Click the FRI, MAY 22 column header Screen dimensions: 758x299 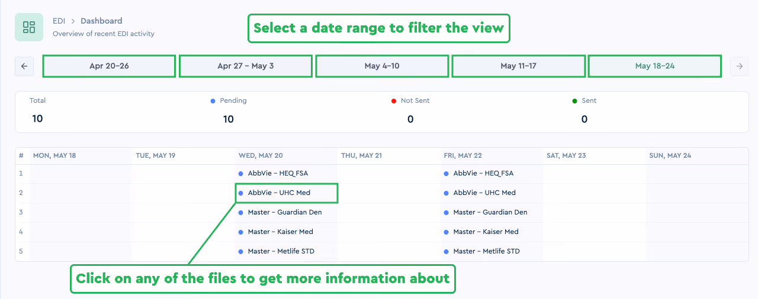click(x=463, y=156)
